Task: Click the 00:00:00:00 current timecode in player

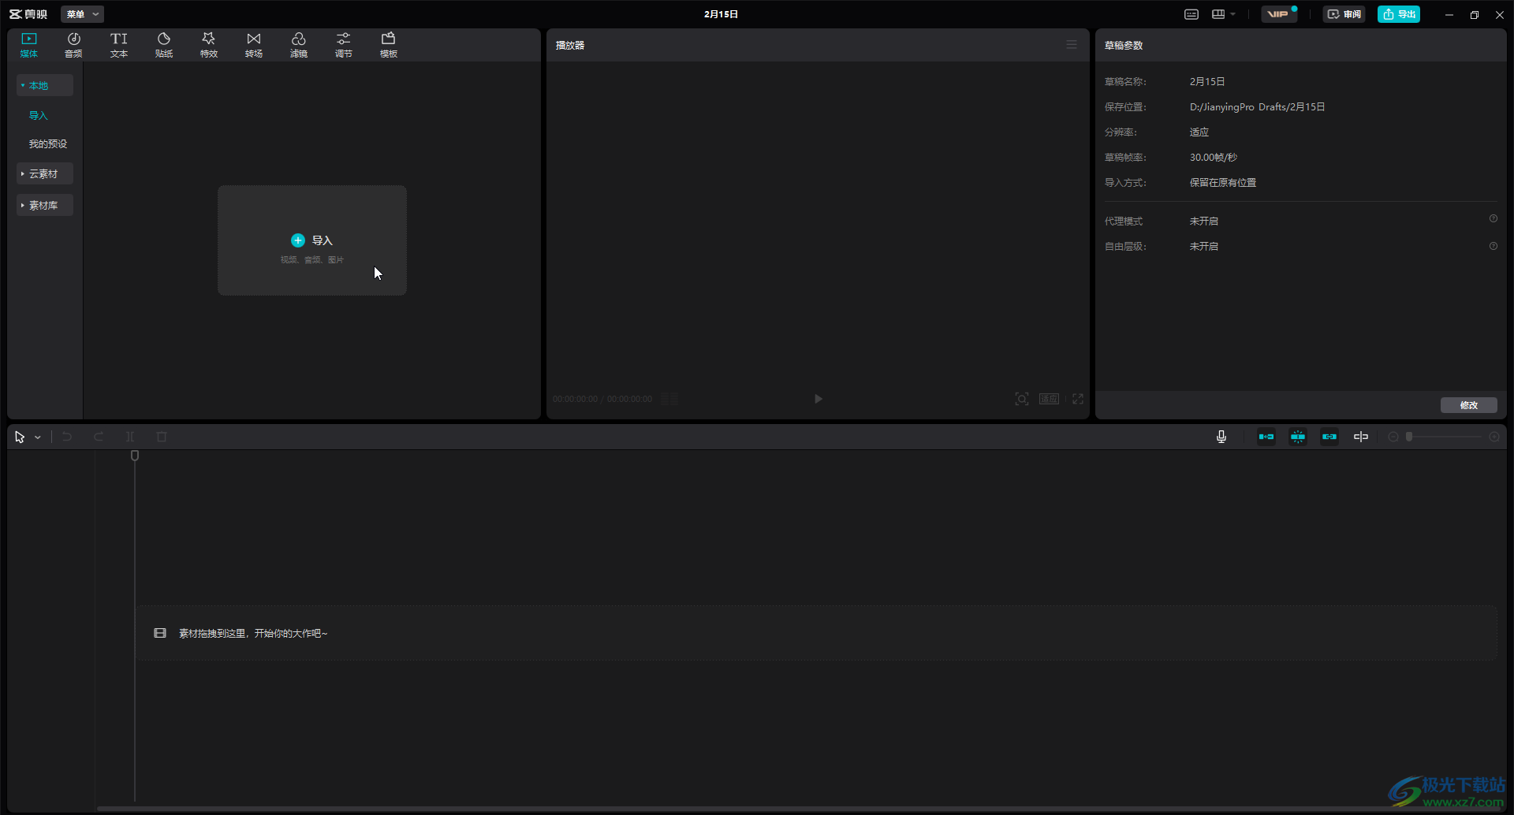Action: click(x=575, y=399)
